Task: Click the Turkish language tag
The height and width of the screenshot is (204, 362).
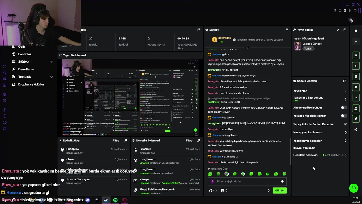Action: pos(309,48)
